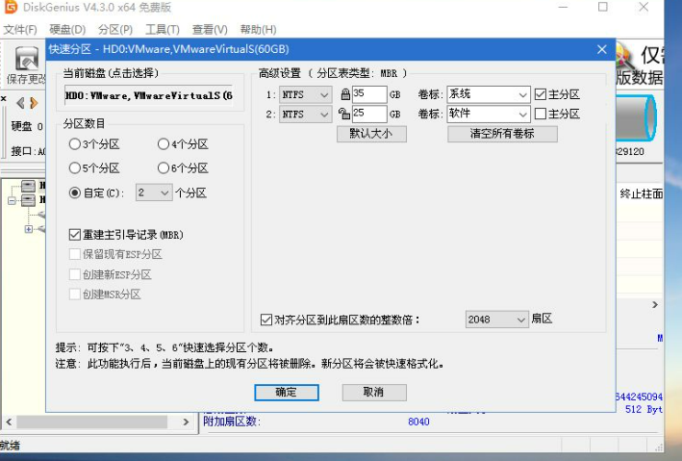Collapse the tree node with minus expander
The height and width of the screenshot is (461, 682).
coord(12,201)
